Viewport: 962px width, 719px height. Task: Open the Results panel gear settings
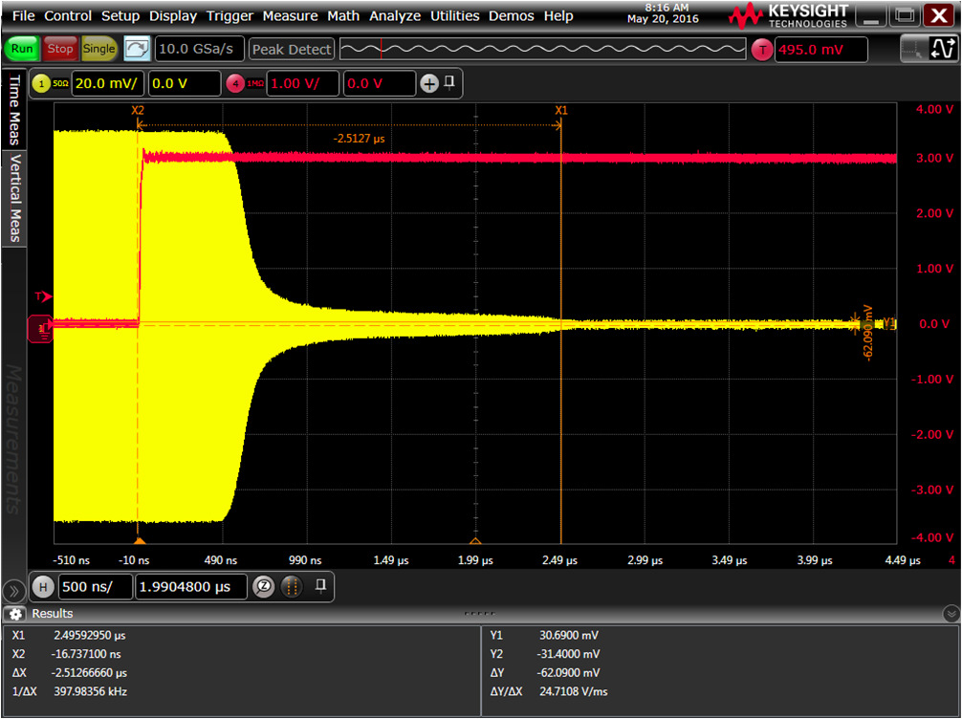click(14, 614)
